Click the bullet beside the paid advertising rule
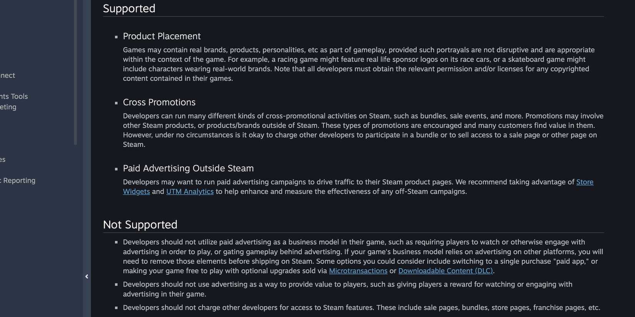This screenshot has height=317, width=635. [x=116, y=242]
